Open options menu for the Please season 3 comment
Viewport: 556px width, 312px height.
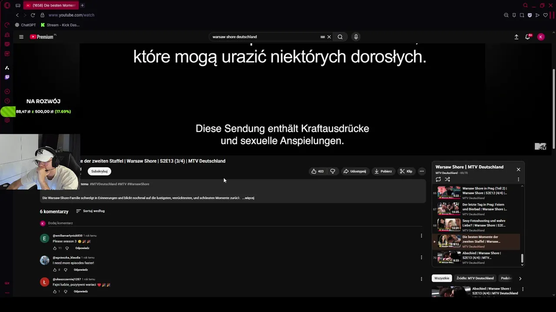click(x=421, y=236)
